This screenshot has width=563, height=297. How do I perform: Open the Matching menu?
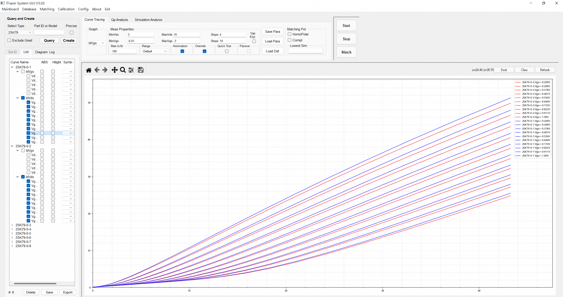[x=47, y=9]
